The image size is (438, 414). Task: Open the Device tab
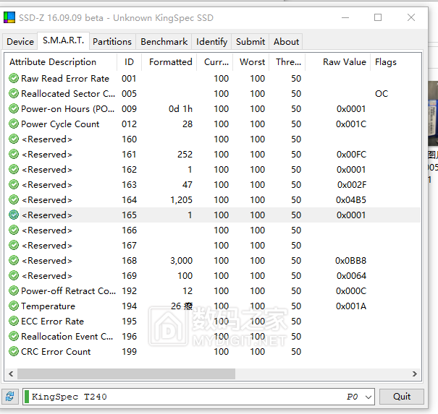click(x=20, y=41)
